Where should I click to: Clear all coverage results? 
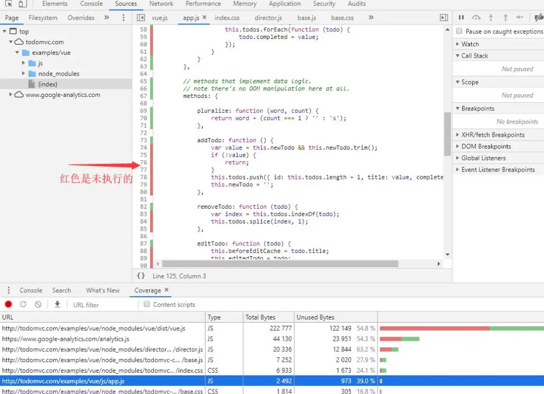[x=38, y=305]
